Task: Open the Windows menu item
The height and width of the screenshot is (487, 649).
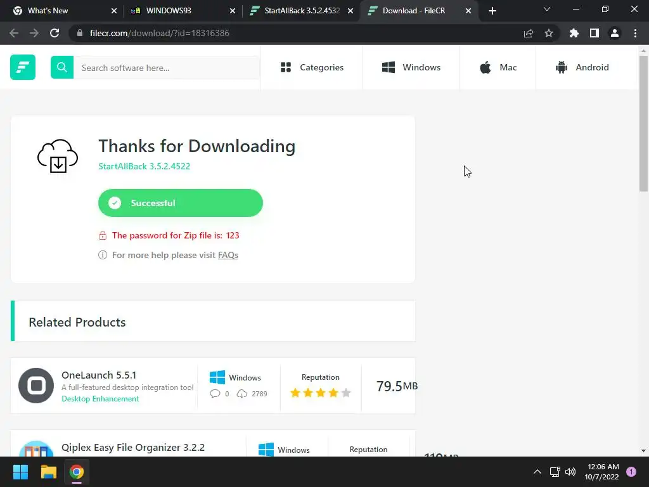Action: click(x=411, y=67)
